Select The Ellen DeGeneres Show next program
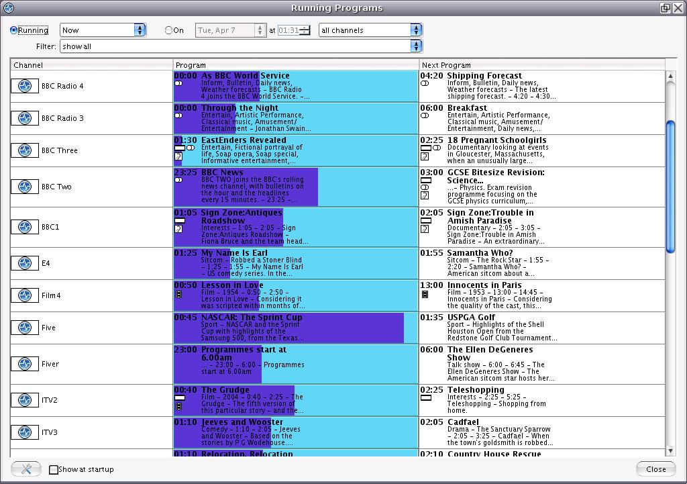687x484 pixels. pyautogui.click(x=542, y=364)
